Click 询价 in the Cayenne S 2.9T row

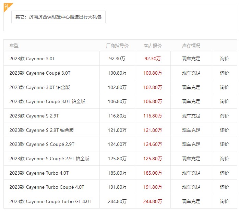coord(224,116)
